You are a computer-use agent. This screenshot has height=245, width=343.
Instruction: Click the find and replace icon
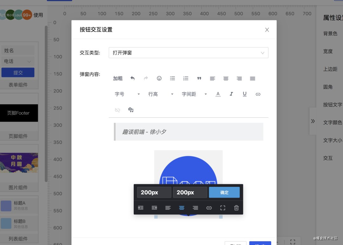tap(131, 110)
